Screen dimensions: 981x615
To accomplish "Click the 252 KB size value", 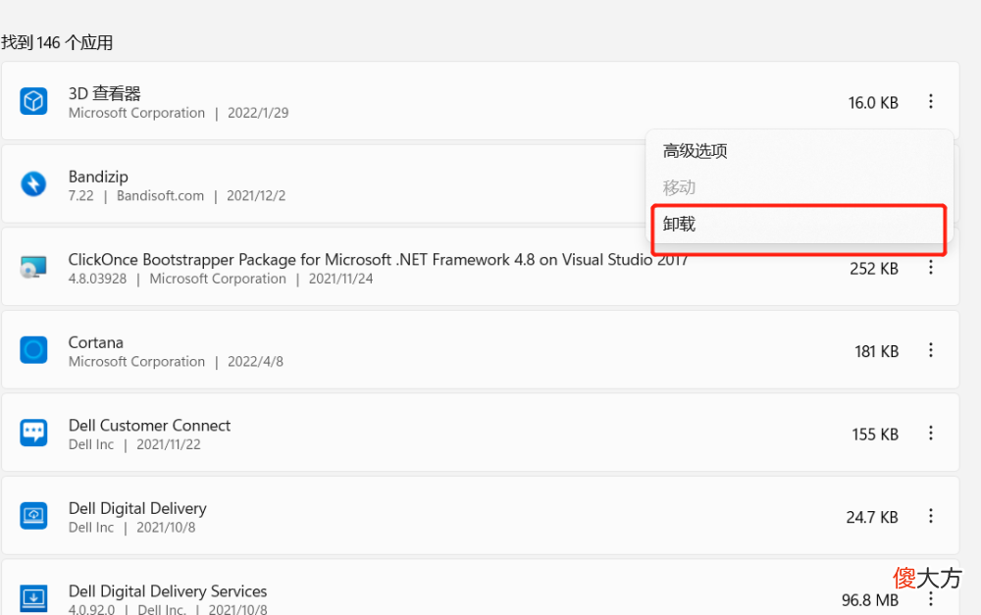I will click(874, 269).
